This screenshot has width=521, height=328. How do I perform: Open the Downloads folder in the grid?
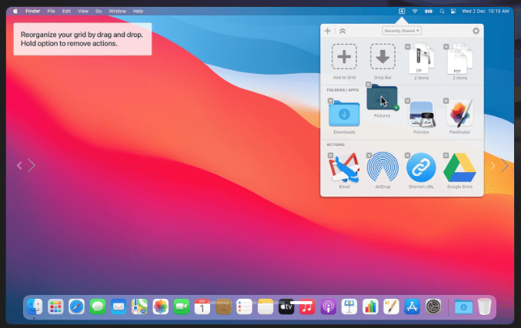[344, 114]
